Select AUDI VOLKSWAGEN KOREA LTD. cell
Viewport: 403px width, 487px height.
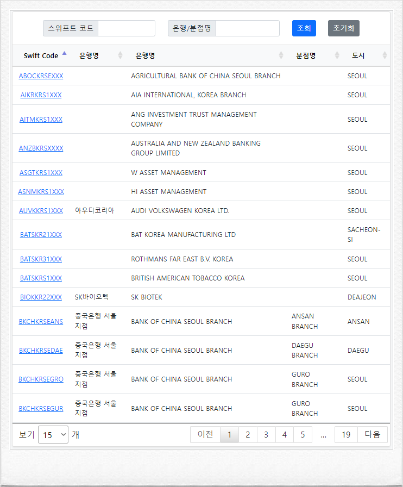pos(180,210)
